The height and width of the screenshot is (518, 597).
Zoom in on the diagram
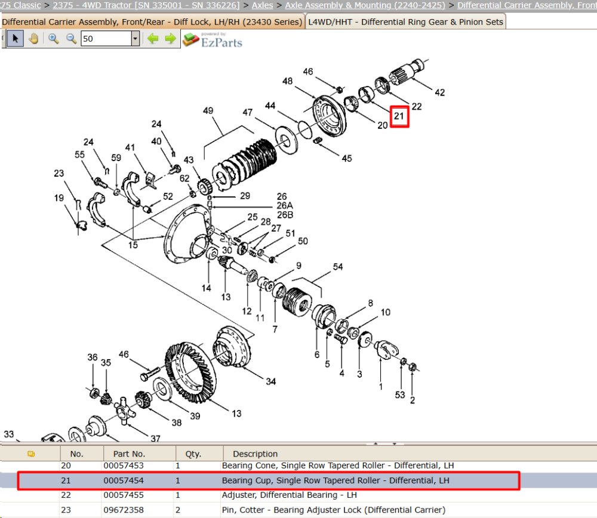pyautogui.click(x=53, y=39)
